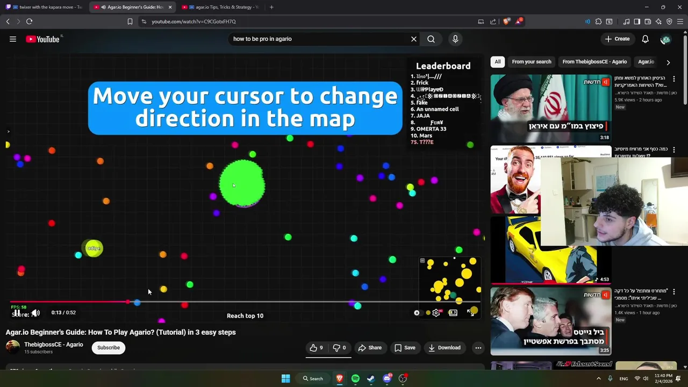Go to YouTube home via logo
The width and height of the screenshot is (688, 387).
(x=42, y=39)
